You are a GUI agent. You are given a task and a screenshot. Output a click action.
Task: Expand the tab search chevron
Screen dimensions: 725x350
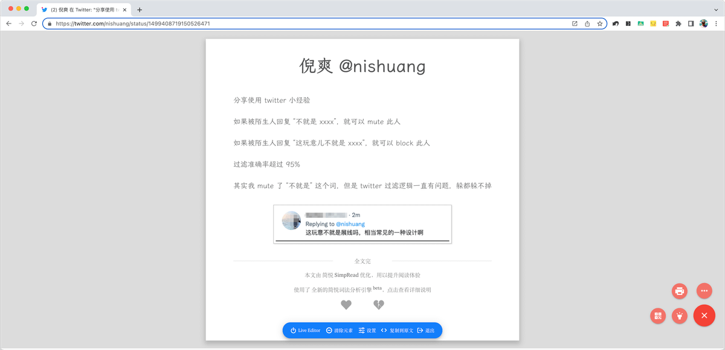[x=716, y=10]
